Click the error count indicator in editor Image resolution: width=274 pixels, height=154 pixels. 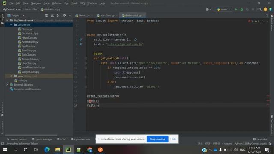point(250,21)
